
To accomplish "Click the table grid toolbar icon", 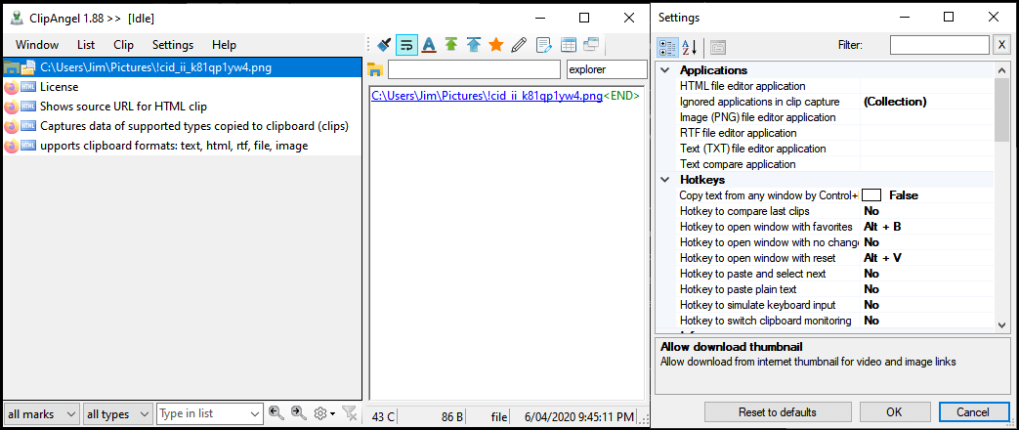I will 568,45.
